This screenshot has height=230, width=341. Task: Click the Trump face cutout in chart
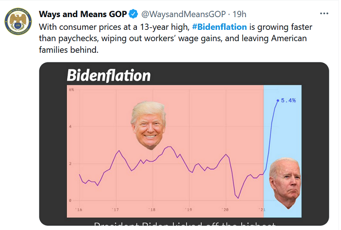[x=149, y=125]
